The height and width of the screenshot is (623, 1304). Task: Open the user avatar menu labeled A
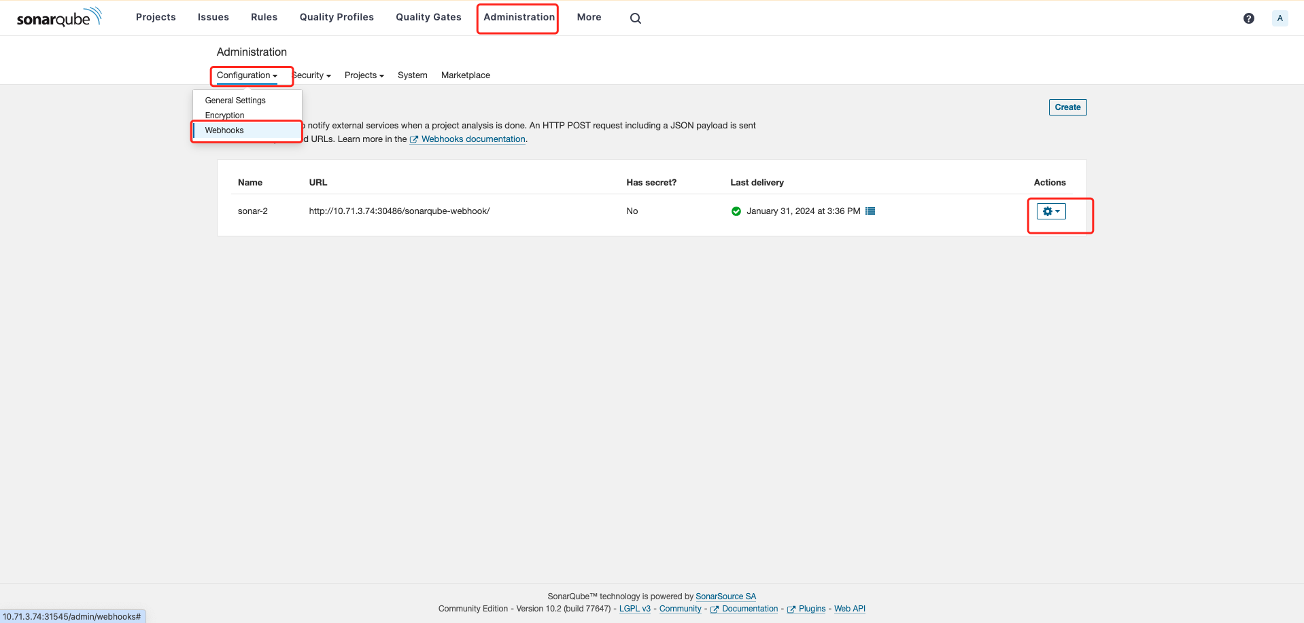(1280, 18)
